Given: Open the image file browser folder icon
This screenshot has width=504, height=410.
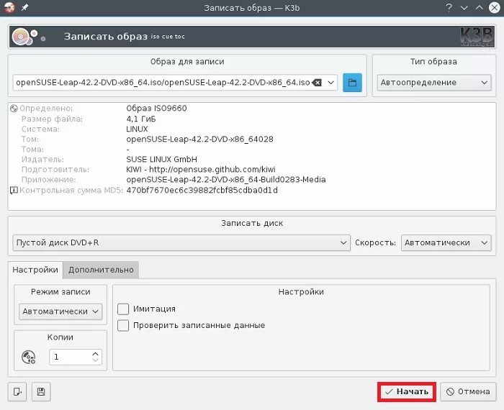Looking at the screenshot, I should (x=352, y=83).
